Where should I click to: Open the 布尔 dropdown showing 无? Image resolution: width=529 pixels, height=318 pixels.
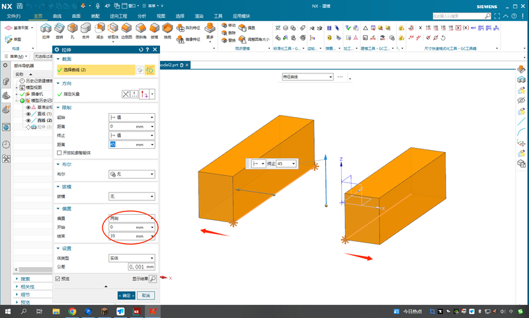tap(131, 174)
